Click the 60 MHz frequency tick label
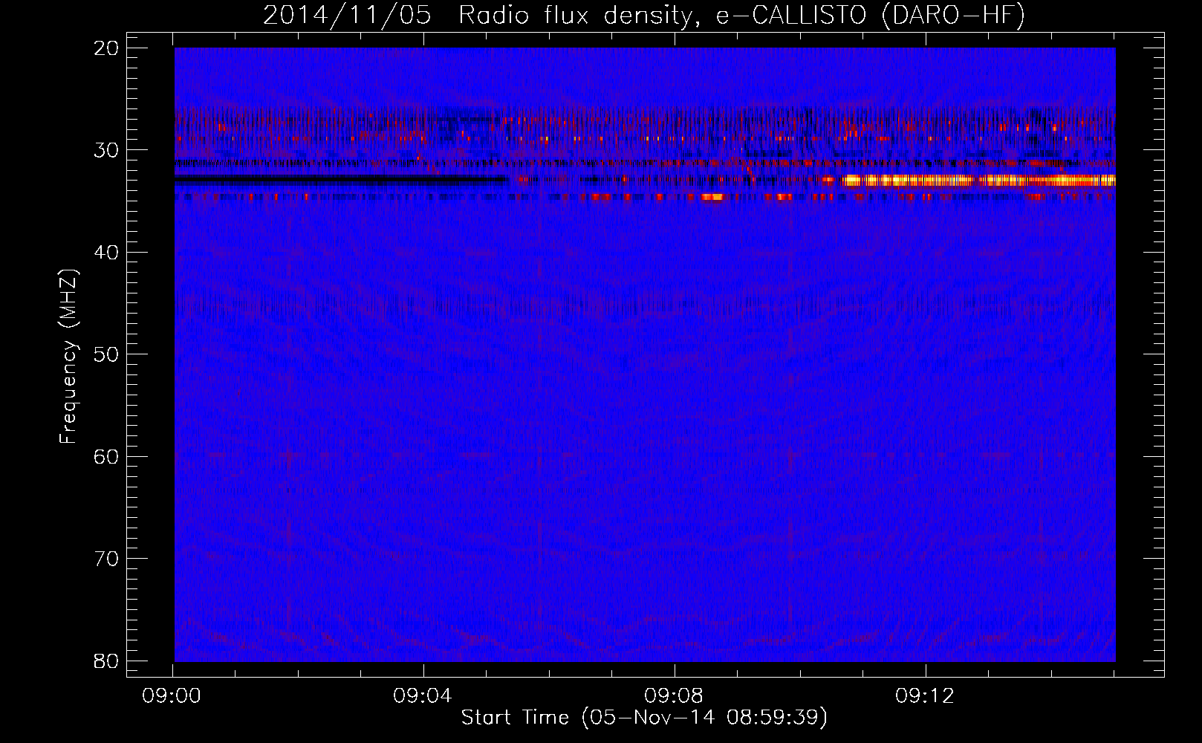This screenshot has width=1202, height=743. pyautogui.click(x=106, y=456)
